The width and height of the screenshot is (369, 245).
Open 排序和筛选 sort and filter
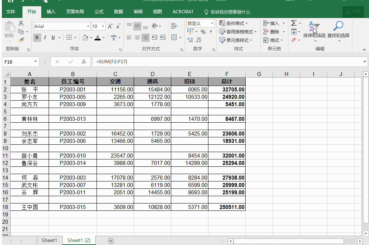pyautogui.click(x=314, y=31)
